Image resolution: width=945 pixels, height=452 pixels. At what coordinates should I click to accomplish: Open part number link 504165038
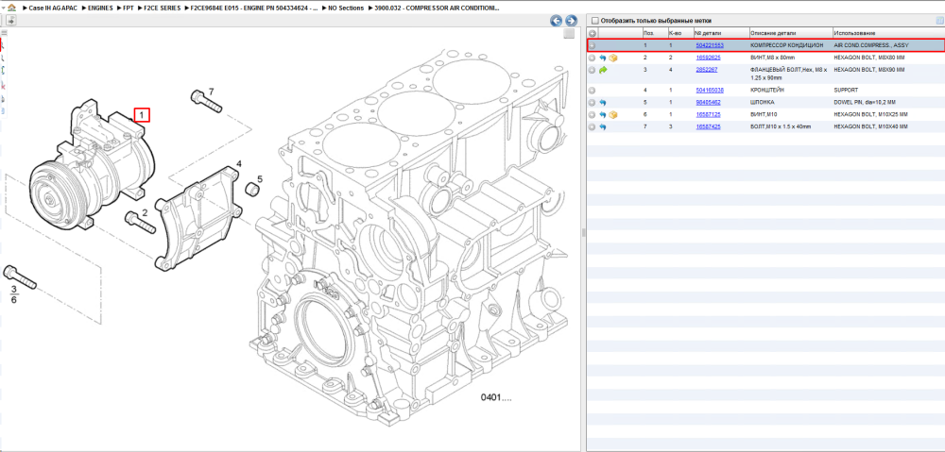(710, 91)
